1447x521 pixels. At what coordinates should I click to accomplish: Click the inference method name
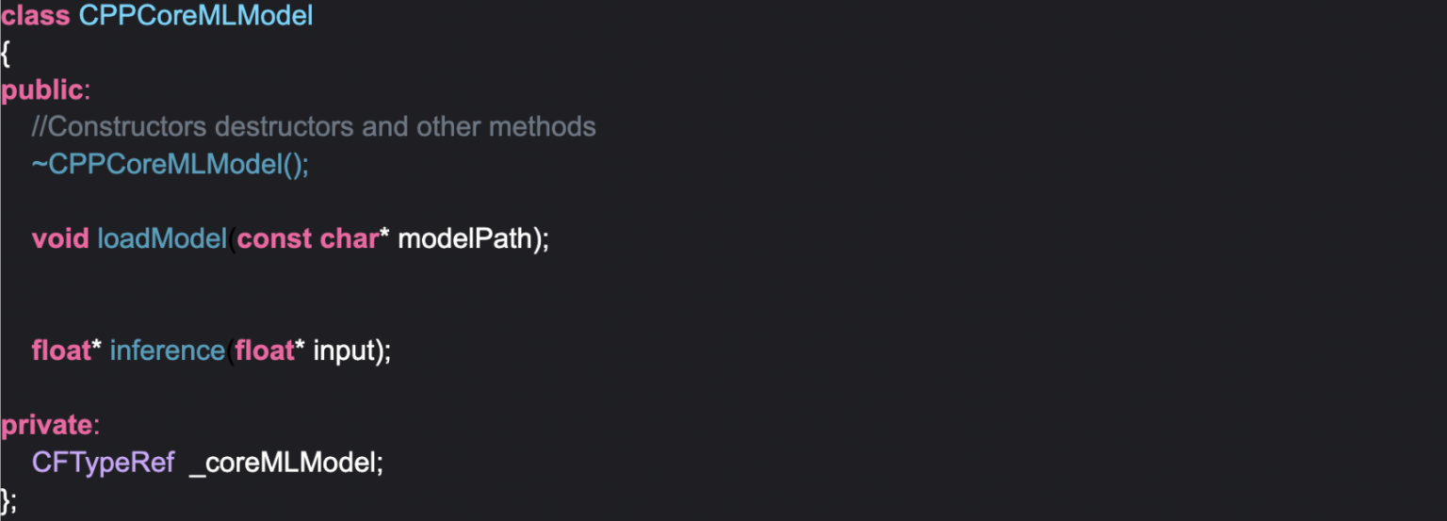coord(168,350)
